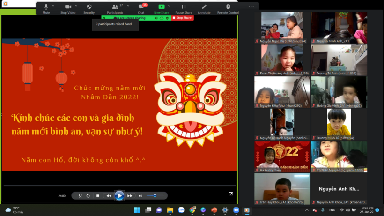The width and height of the screenshot is (384, 216).
Task: Switch media player to Now Playing view icon
Action: click(x=231, y=194)
